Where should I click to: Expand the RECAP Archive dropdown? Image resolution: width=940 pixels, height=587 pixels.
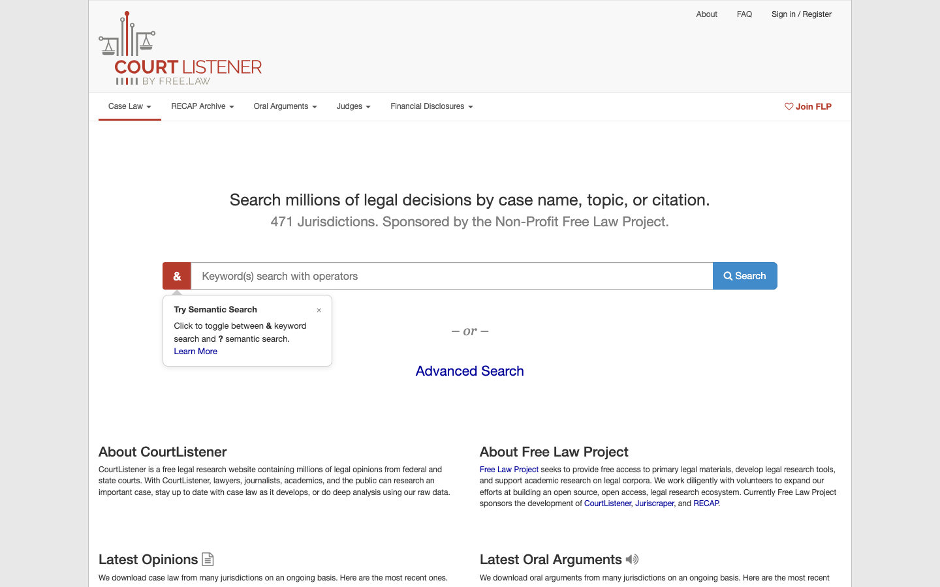[202, 106]
